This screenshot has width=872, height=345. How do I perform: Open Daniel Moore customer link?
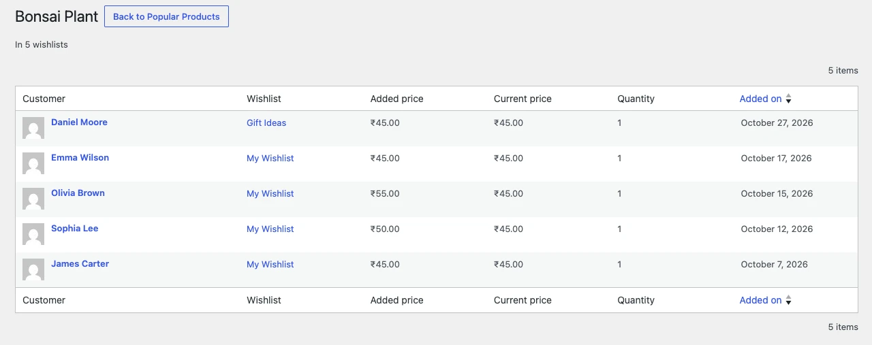(79, 122)
